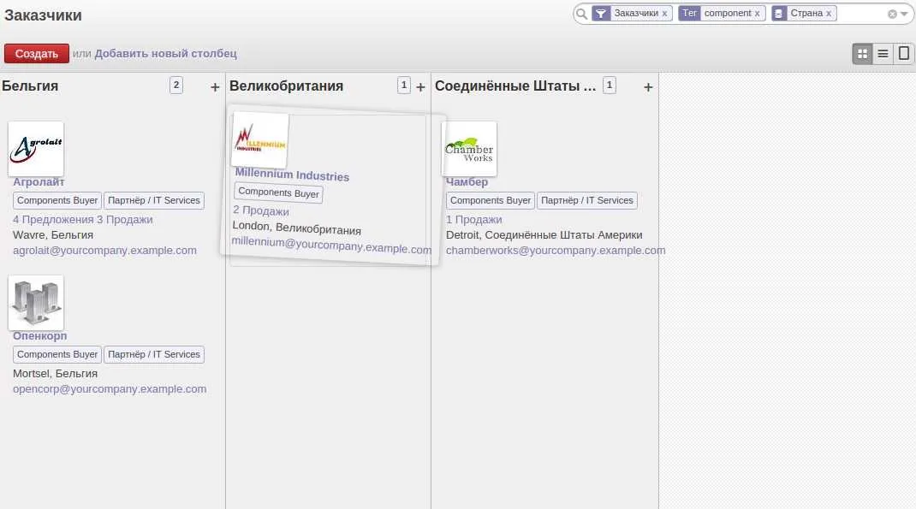Image resolution: width=916 pixels, height=509 pixels.
Task: Switch to form view icon
Action: pyautogui.click(x=904, y=54)
